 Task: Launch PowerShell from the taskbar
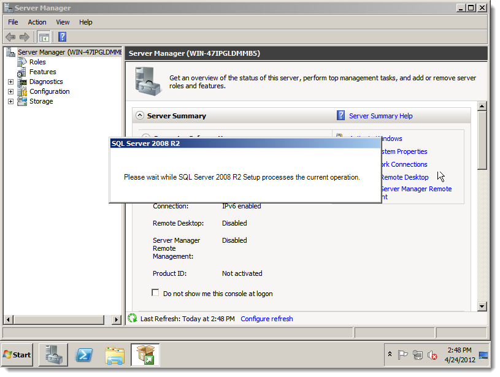[84, 355]
